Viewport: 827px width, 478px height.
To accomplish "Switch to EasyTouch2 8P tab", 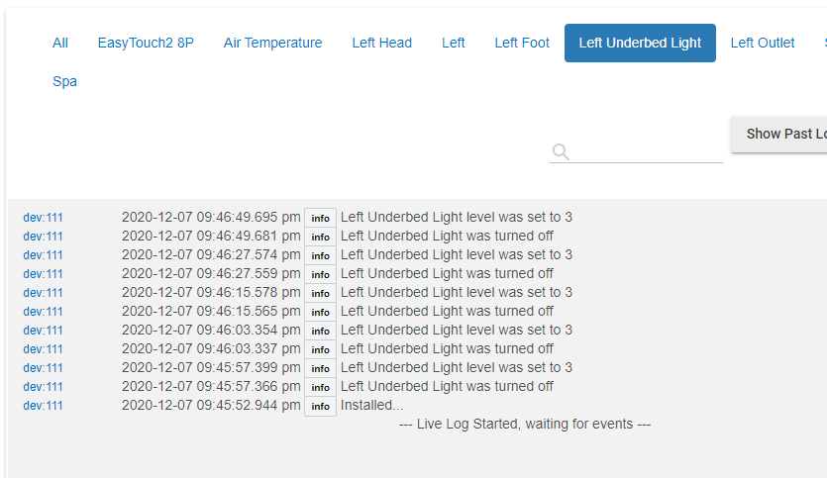I will pos(146,43).
